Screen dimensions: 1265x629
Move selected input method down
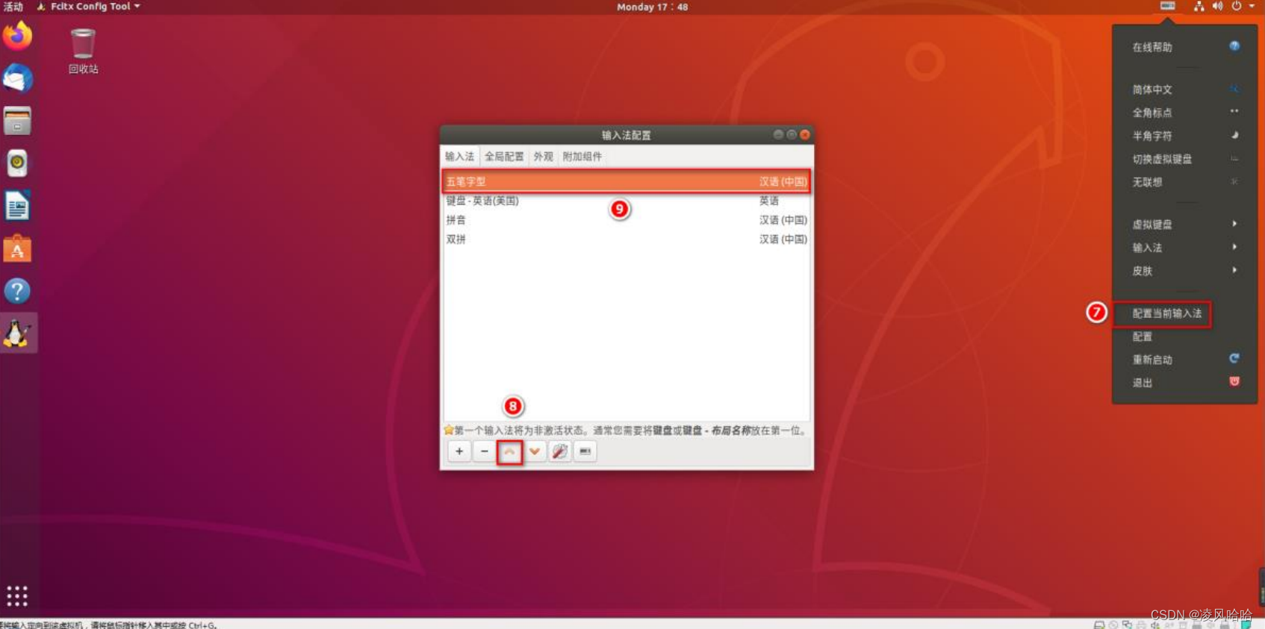535,451
